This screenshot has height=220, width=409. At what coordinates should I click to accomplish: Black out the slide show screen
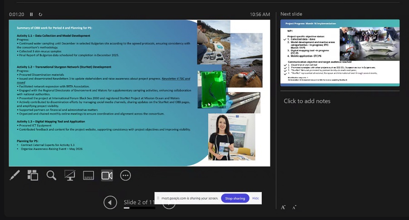pyautogui.click(x=70, y=175)
